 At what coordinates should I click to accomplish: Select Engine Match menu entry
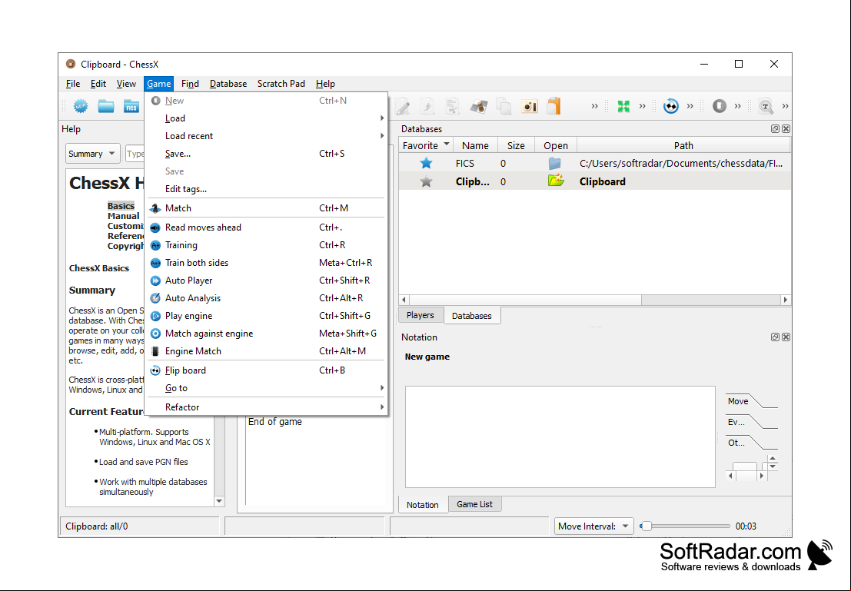point(267,351)
